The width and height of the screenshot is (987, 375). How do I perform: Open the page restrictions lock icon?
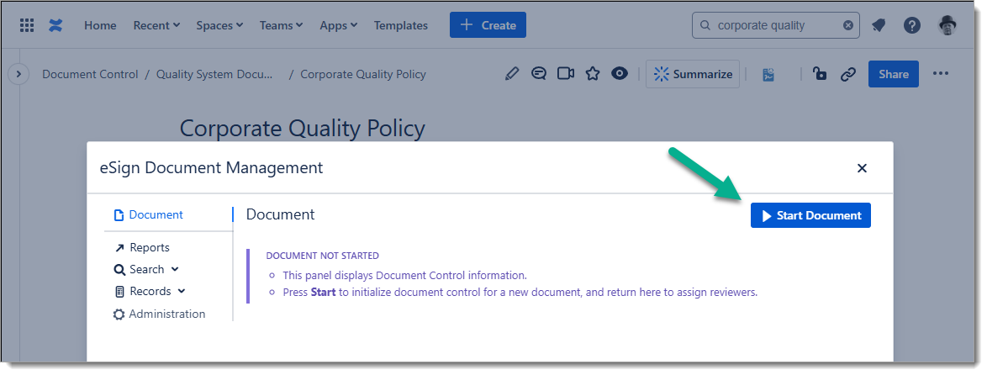tap(820, 74)
